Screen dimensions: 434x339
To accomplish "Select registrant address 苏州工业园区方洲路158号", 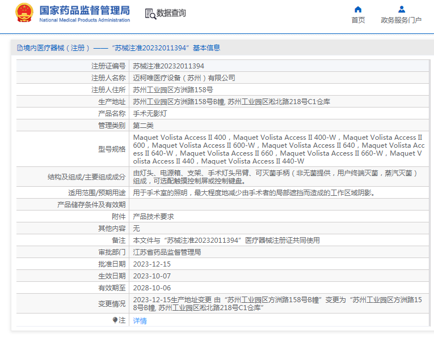I will 173,90.
